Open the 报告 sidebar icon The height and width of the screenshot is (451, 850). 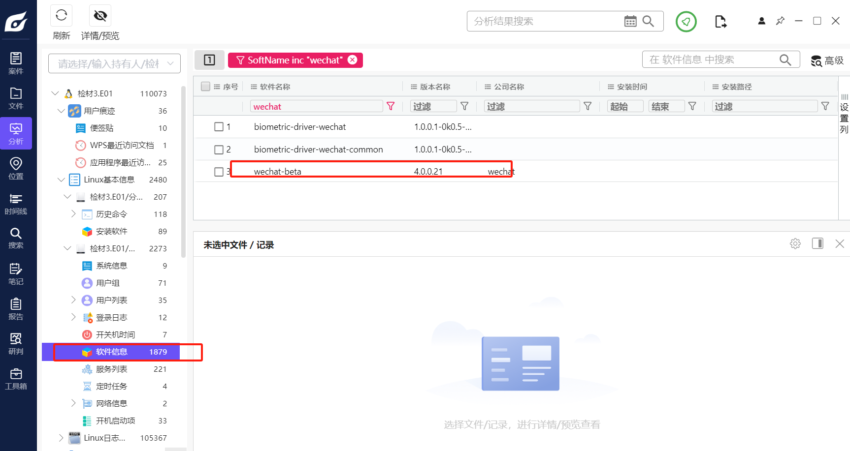click(16, 309)
